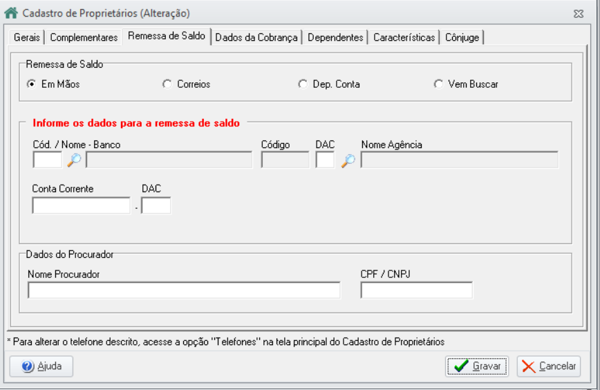Image resolution: width=600 pixels, height=390 pixels.
Task: Switch to the Complementares tab
Action: [84, 37]
